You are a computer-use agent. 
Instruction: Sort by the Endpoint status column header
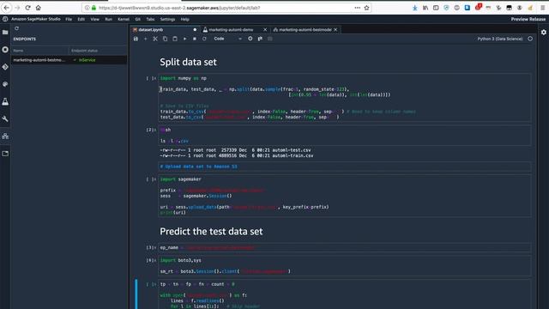pos(98,51)
